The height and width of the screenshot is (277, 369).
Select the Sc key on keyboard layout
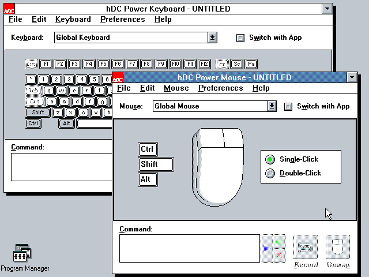click(237, 64)
